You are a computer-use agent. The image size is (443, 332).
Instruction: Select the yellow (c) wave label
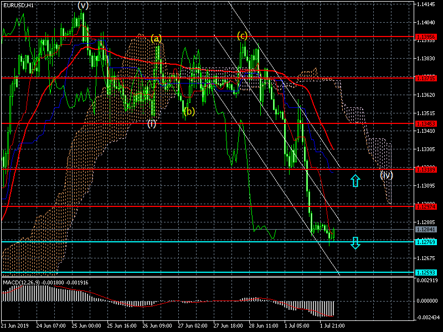(242, 35)
